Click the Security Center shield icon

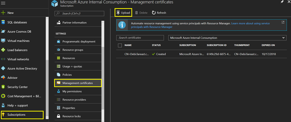click(3, 87)
